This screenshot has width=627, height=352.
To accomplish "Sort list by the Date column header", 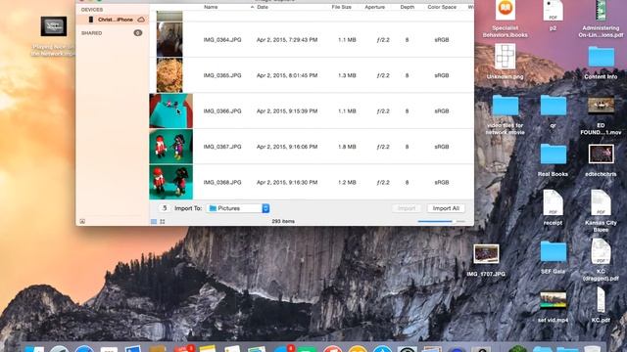I will [263, 7].
